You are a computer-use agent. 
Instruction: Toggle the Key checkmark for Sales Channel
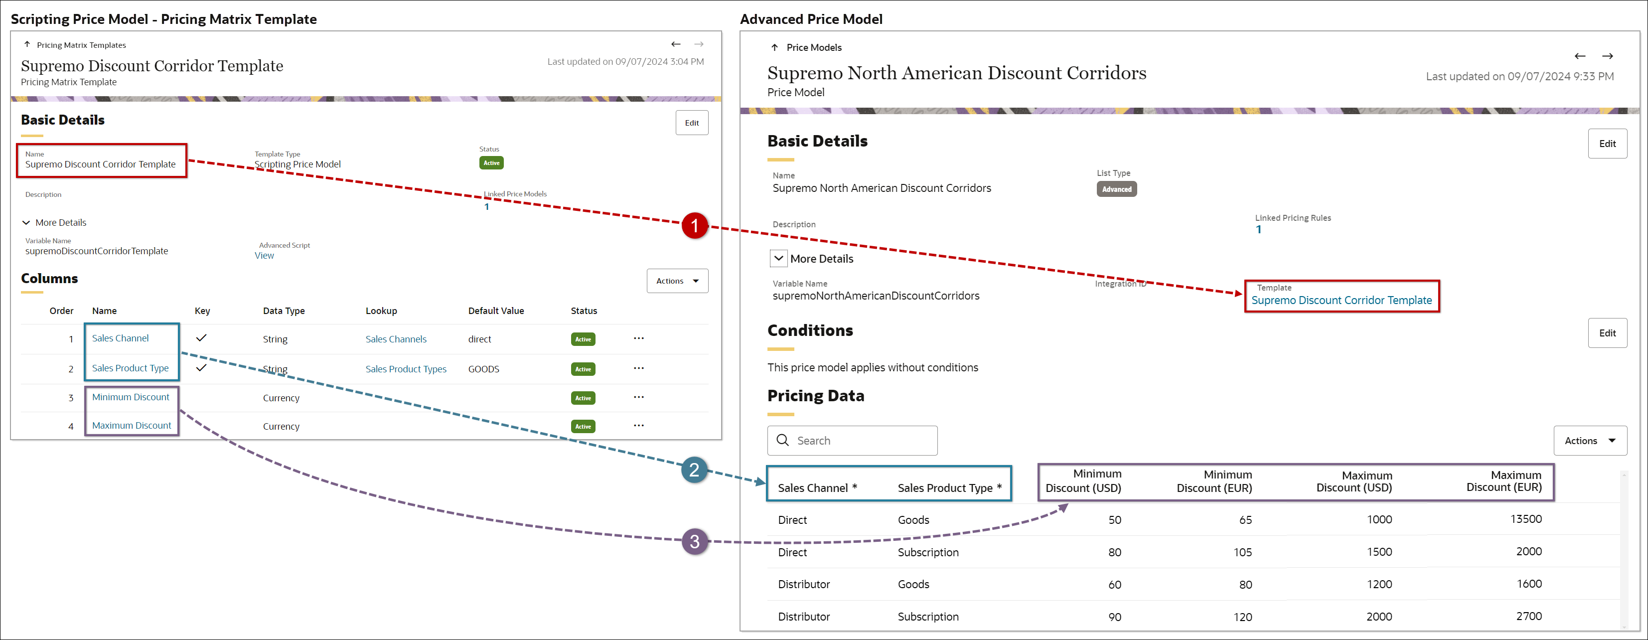coord(201,338)
